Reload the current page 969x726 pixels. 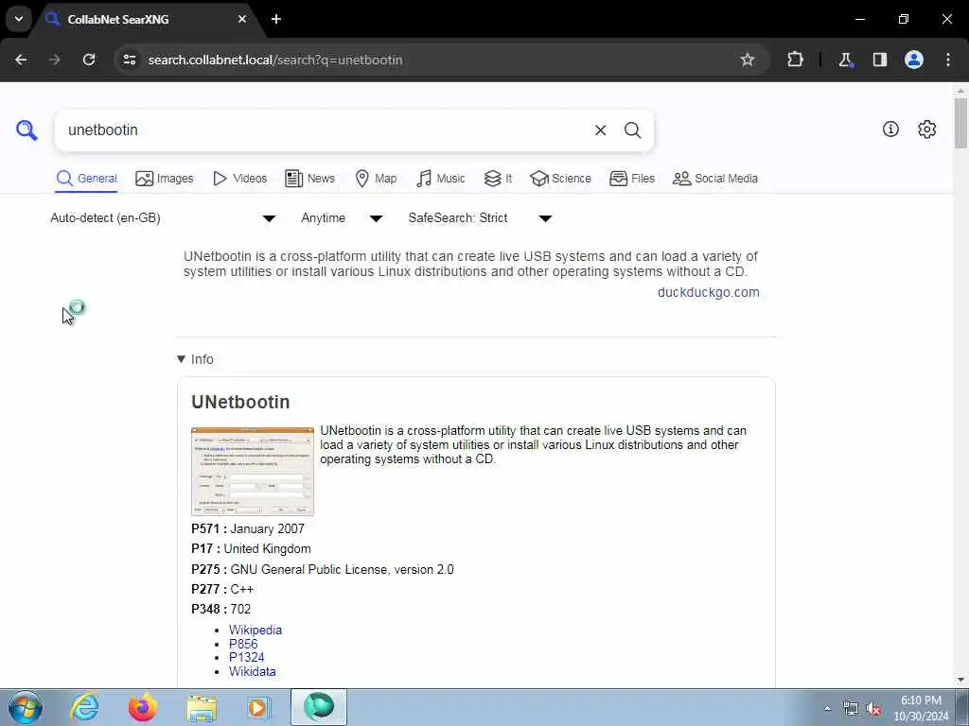89,60
